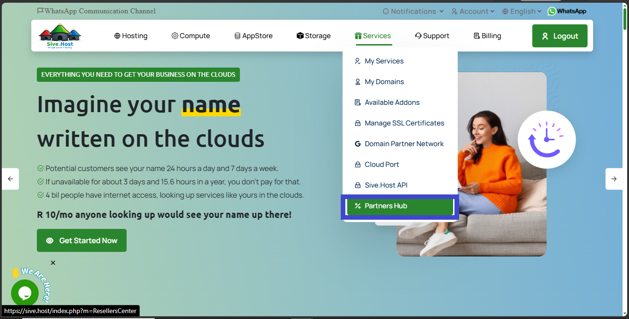Go to next slide arrow
629x319 pixels.
click(x=614, y=179)
